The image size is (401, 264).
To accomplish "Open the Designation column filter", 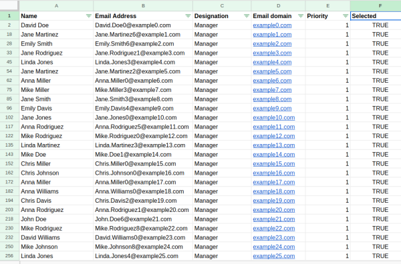I will pos(247,16).
